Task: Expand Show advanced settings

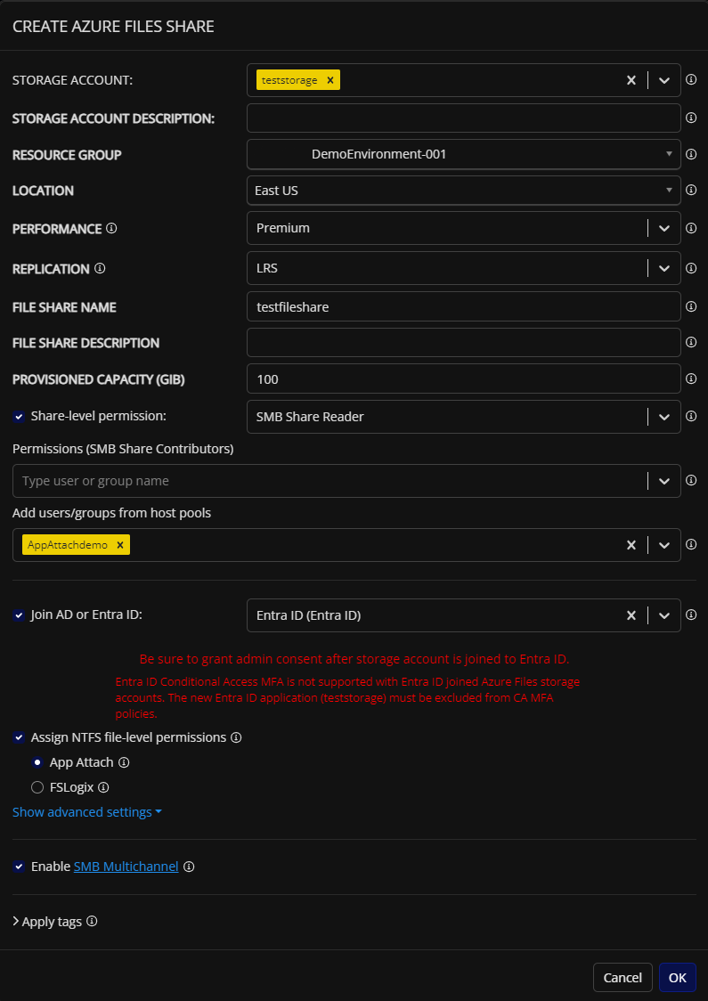Action: pos(86,812)
